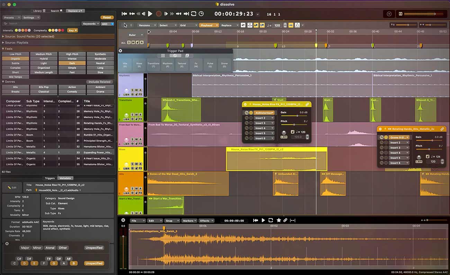Screen dimensions: 450x275
Task: Enable loop playback in the transport bar
Action: click(x=193, y=14)
